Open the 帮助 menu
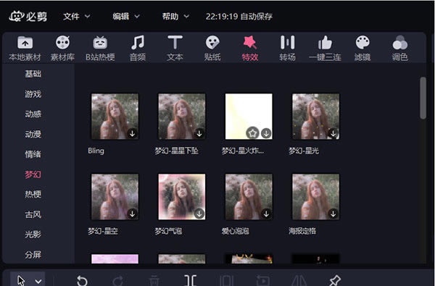Viewport: 435px width, 286px height. pos(175,17)
